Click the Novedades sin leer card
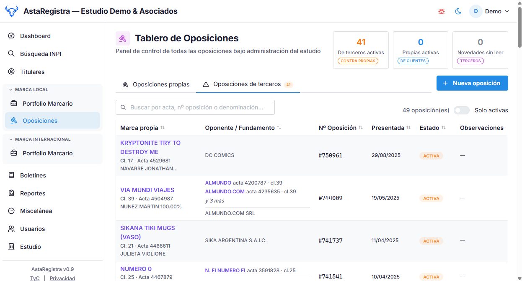The height and width of the screenshot is (281, 522). click(480, 50)
